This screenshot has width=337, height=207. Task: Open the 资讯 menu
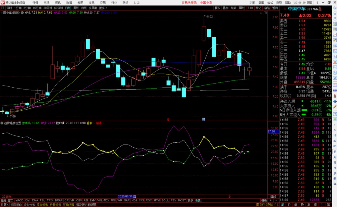(58, 2)
